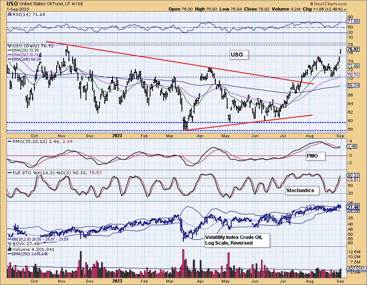Click the 68.34 EMA tag on right axis
367x285 pixels.
pyautogui.click(x=353, y=85)
